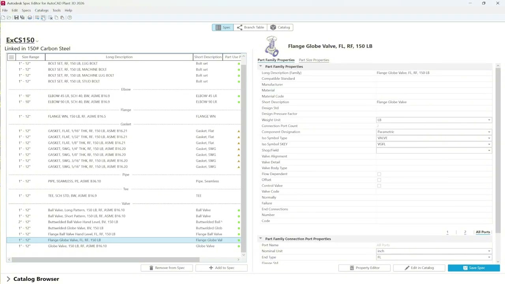Select the Buttwelded Globe Valve, BV, 150 LB row
The height and width of the screenshot is (284, 505).
tap(123, 228)
